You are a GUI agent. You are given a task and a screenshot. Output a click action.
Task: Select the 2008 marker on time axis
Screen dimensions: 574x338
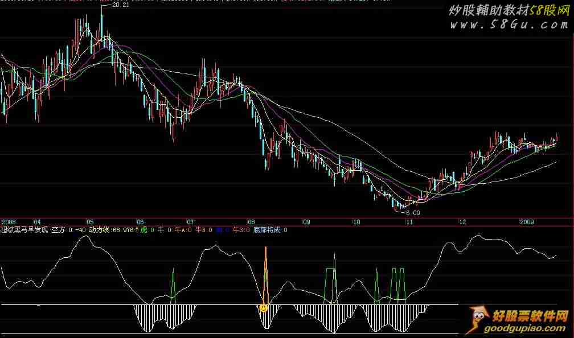pyautogui.click(x=9, y=222)
